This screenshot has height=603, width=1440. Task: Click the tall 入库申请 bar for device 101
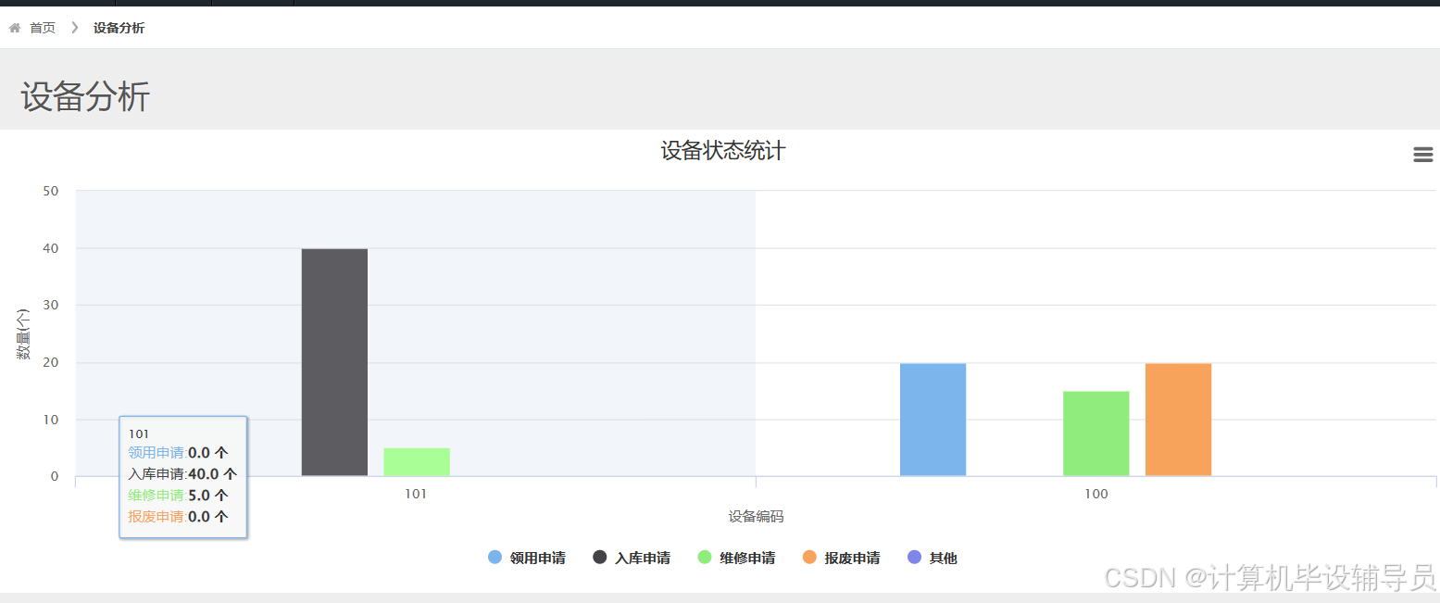click(x=333, y=361)
